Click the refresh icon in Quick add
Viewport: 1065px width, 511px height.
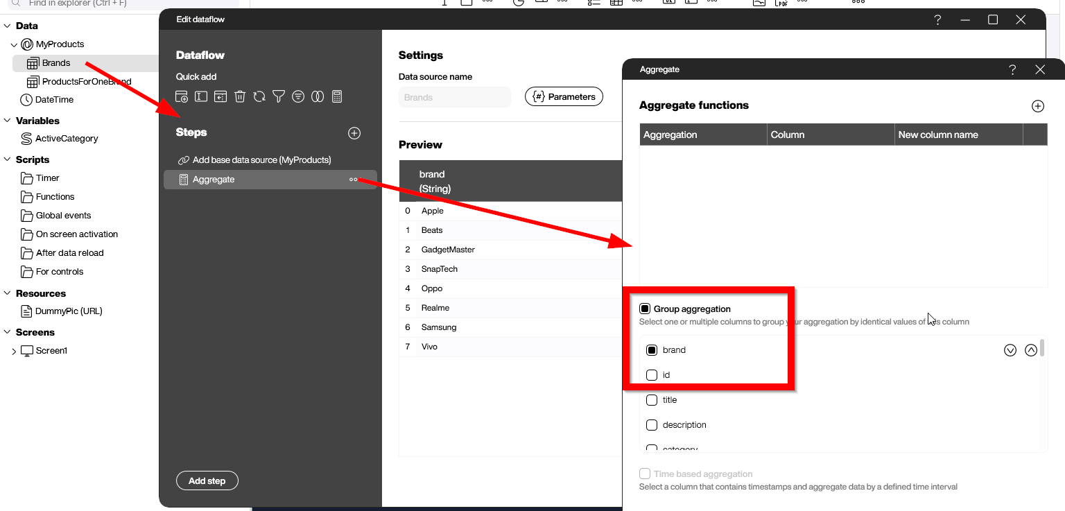click(259, 96)
